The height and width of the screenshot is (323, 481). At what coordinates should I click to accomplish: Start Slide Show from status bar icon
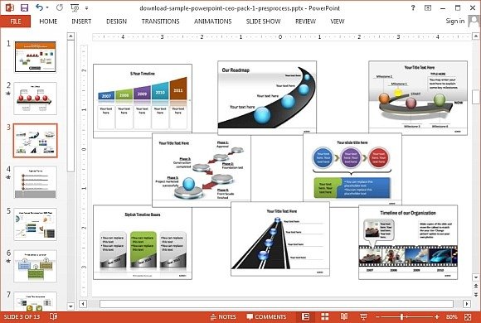pos(363,316)
